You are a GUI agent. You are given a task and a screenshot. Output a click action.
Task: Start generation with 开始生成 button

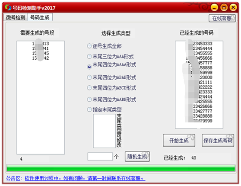[179, 141]
